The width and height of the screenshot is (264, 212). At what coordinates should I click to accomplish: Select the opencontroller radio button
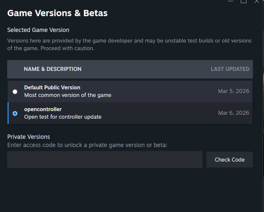15,113
